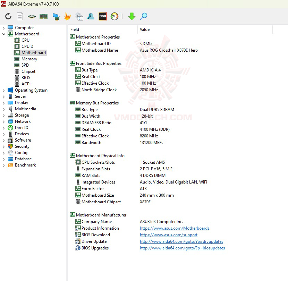Select CPUID tree item
The width and height of the screenshot is (288, 281).
click(x=27, y=46)
